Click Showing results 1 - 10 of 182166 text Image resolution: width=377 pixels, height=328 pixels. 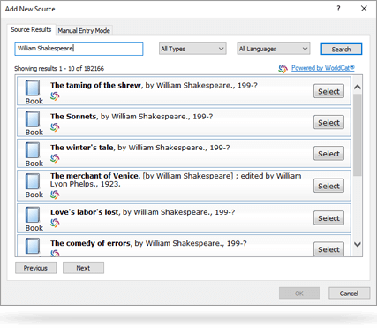tap(59, 69)
